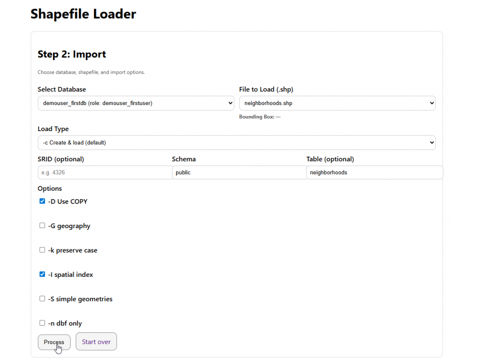Open the Select Database dropdown

136,103
